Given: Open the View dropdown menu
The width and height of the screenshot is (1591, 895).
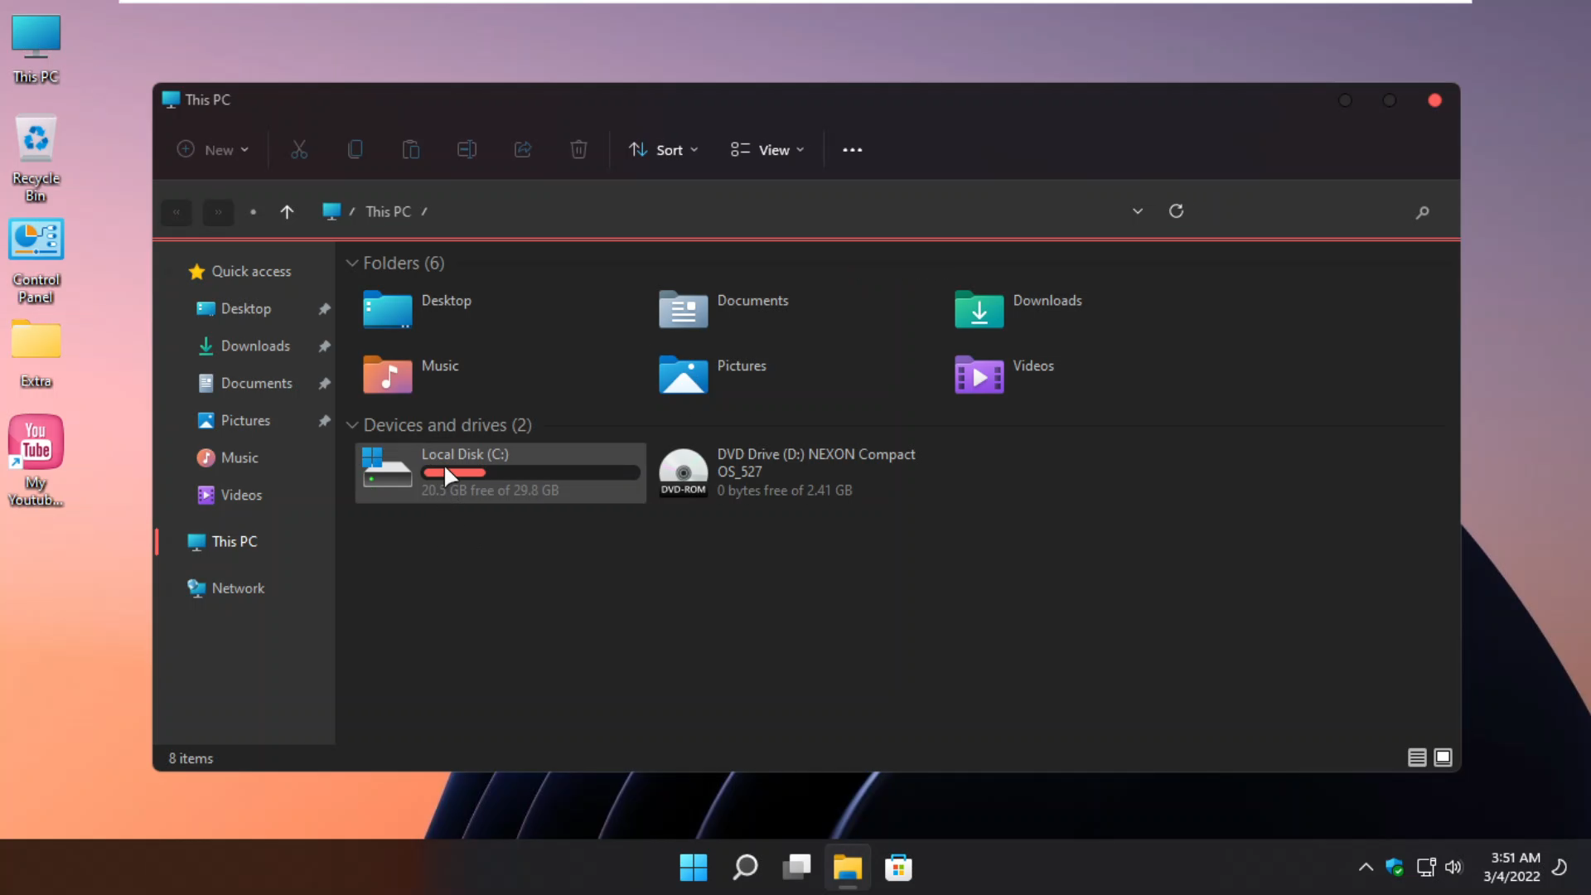Looking at the screenshot, I should click(x=767, y=150).
